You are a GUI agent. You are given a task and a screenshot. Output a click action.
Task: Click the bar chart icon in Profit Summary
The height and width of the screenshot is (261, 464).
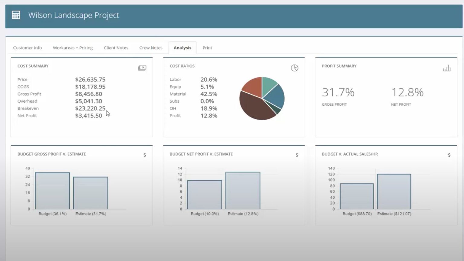coord(446,69)
